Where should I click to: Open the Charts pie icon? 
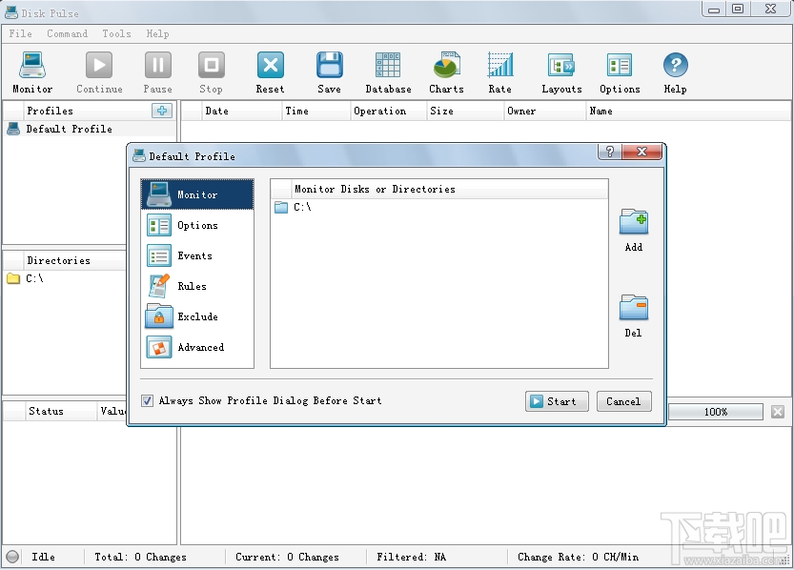pos(447,65)
